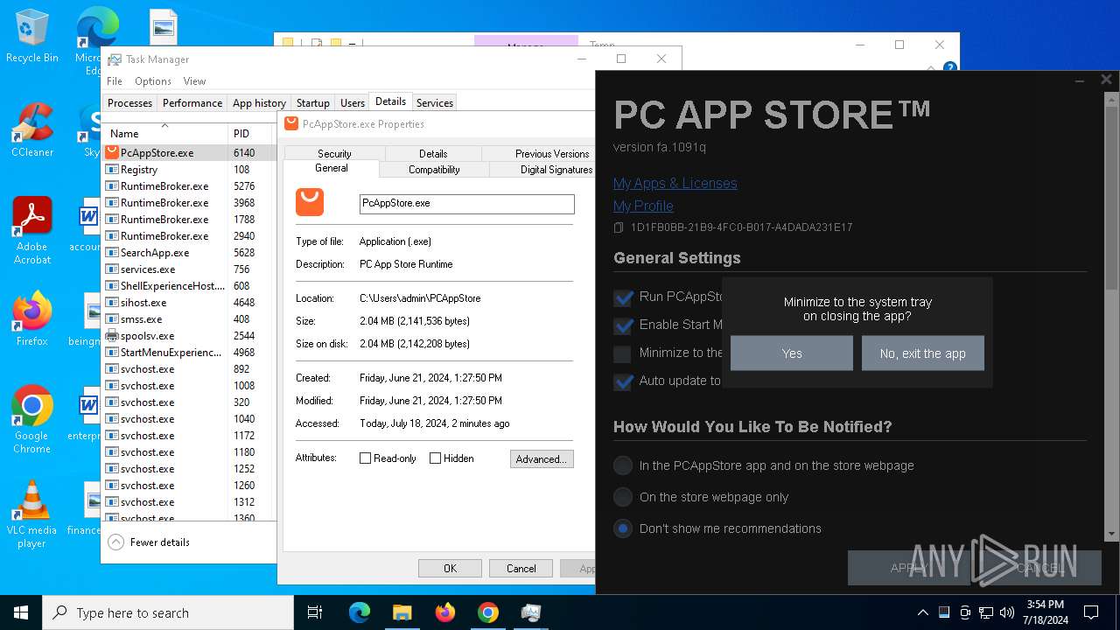Click the taskbar search box
1120x630 pixels.
click(x=168, y=612)
